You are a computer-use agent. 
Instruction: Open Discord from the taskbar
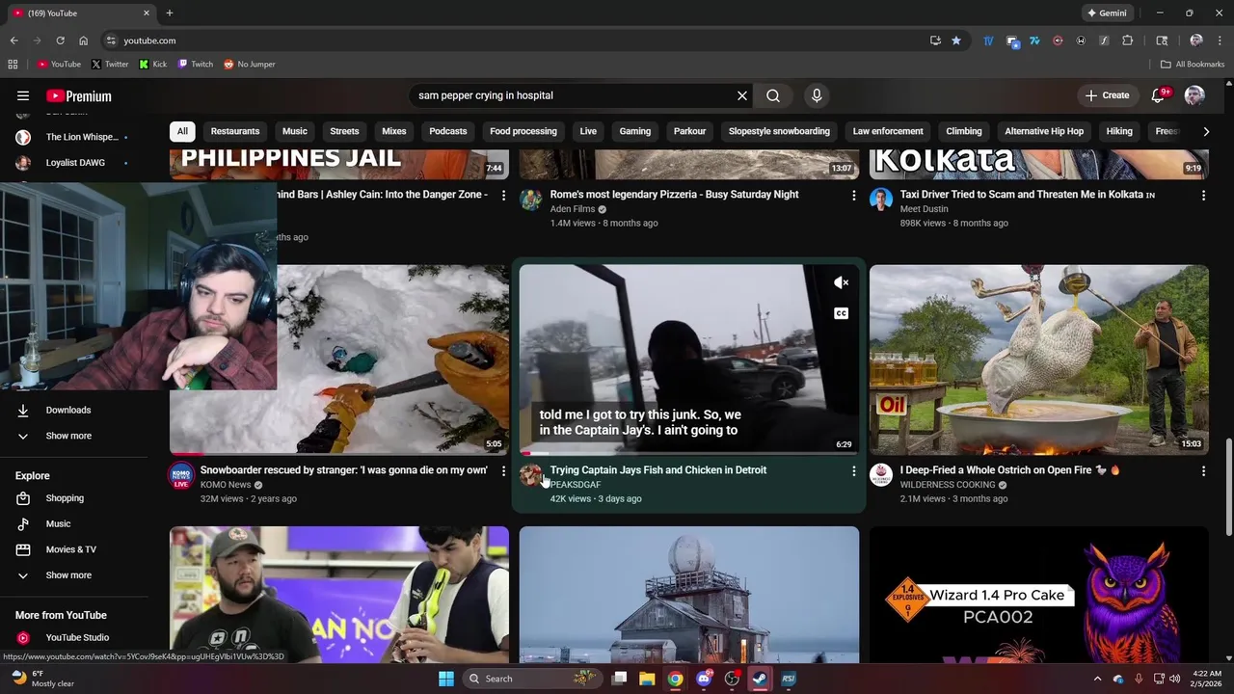pos(704,679)
